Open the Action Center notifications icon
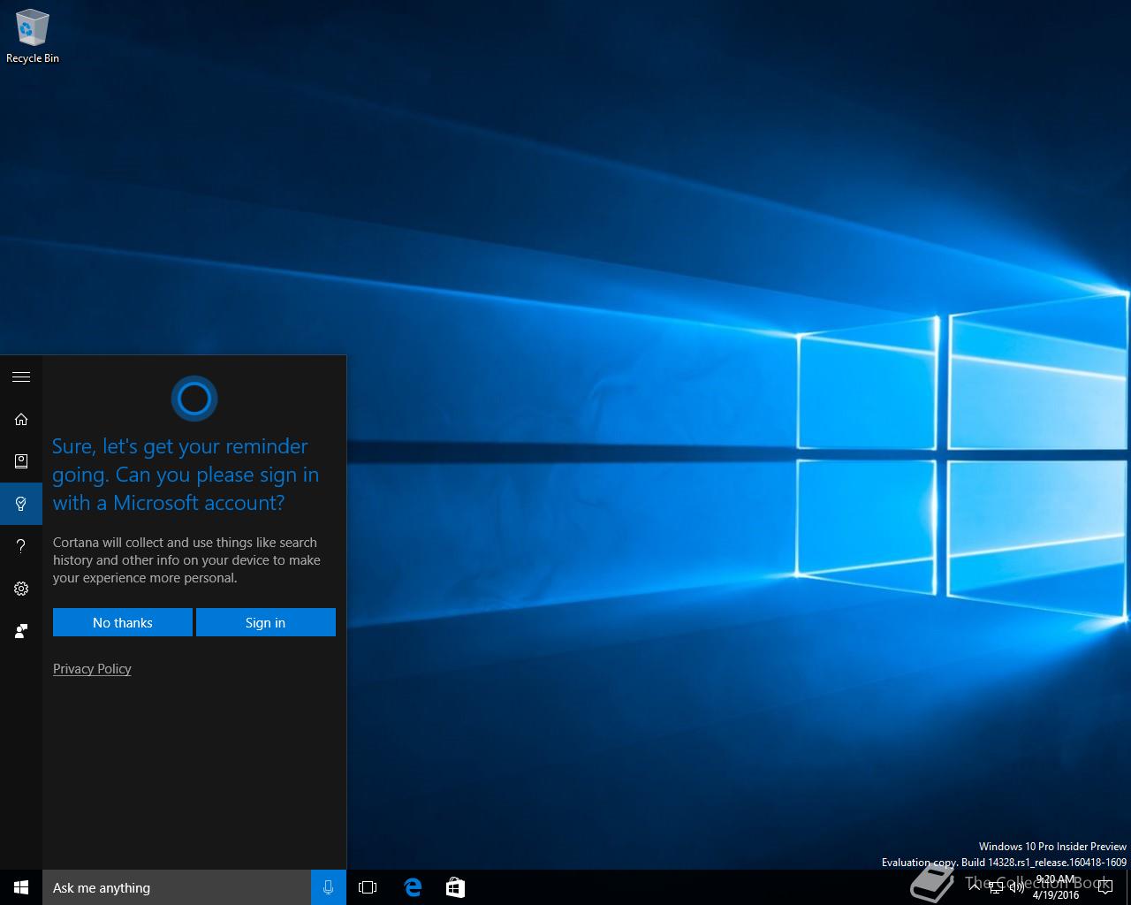 coord(1105,887)
